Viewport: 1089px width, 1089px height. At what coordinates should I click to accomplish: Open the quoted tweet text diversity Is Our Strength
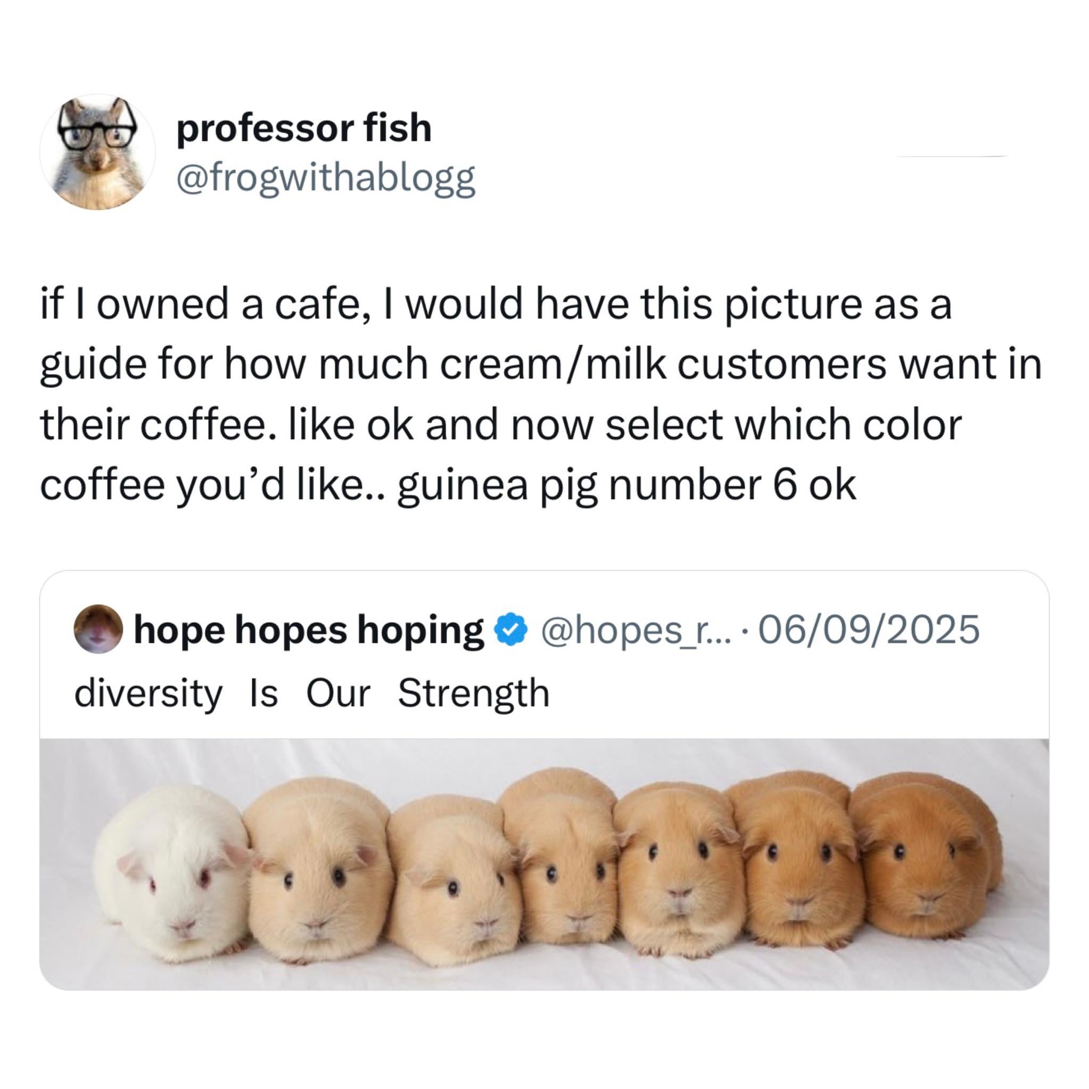pos(312,694)
